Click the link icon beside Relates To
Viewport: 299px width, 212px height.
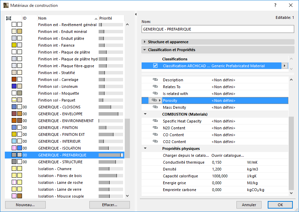pyautogui.click(x=155, y=86)
